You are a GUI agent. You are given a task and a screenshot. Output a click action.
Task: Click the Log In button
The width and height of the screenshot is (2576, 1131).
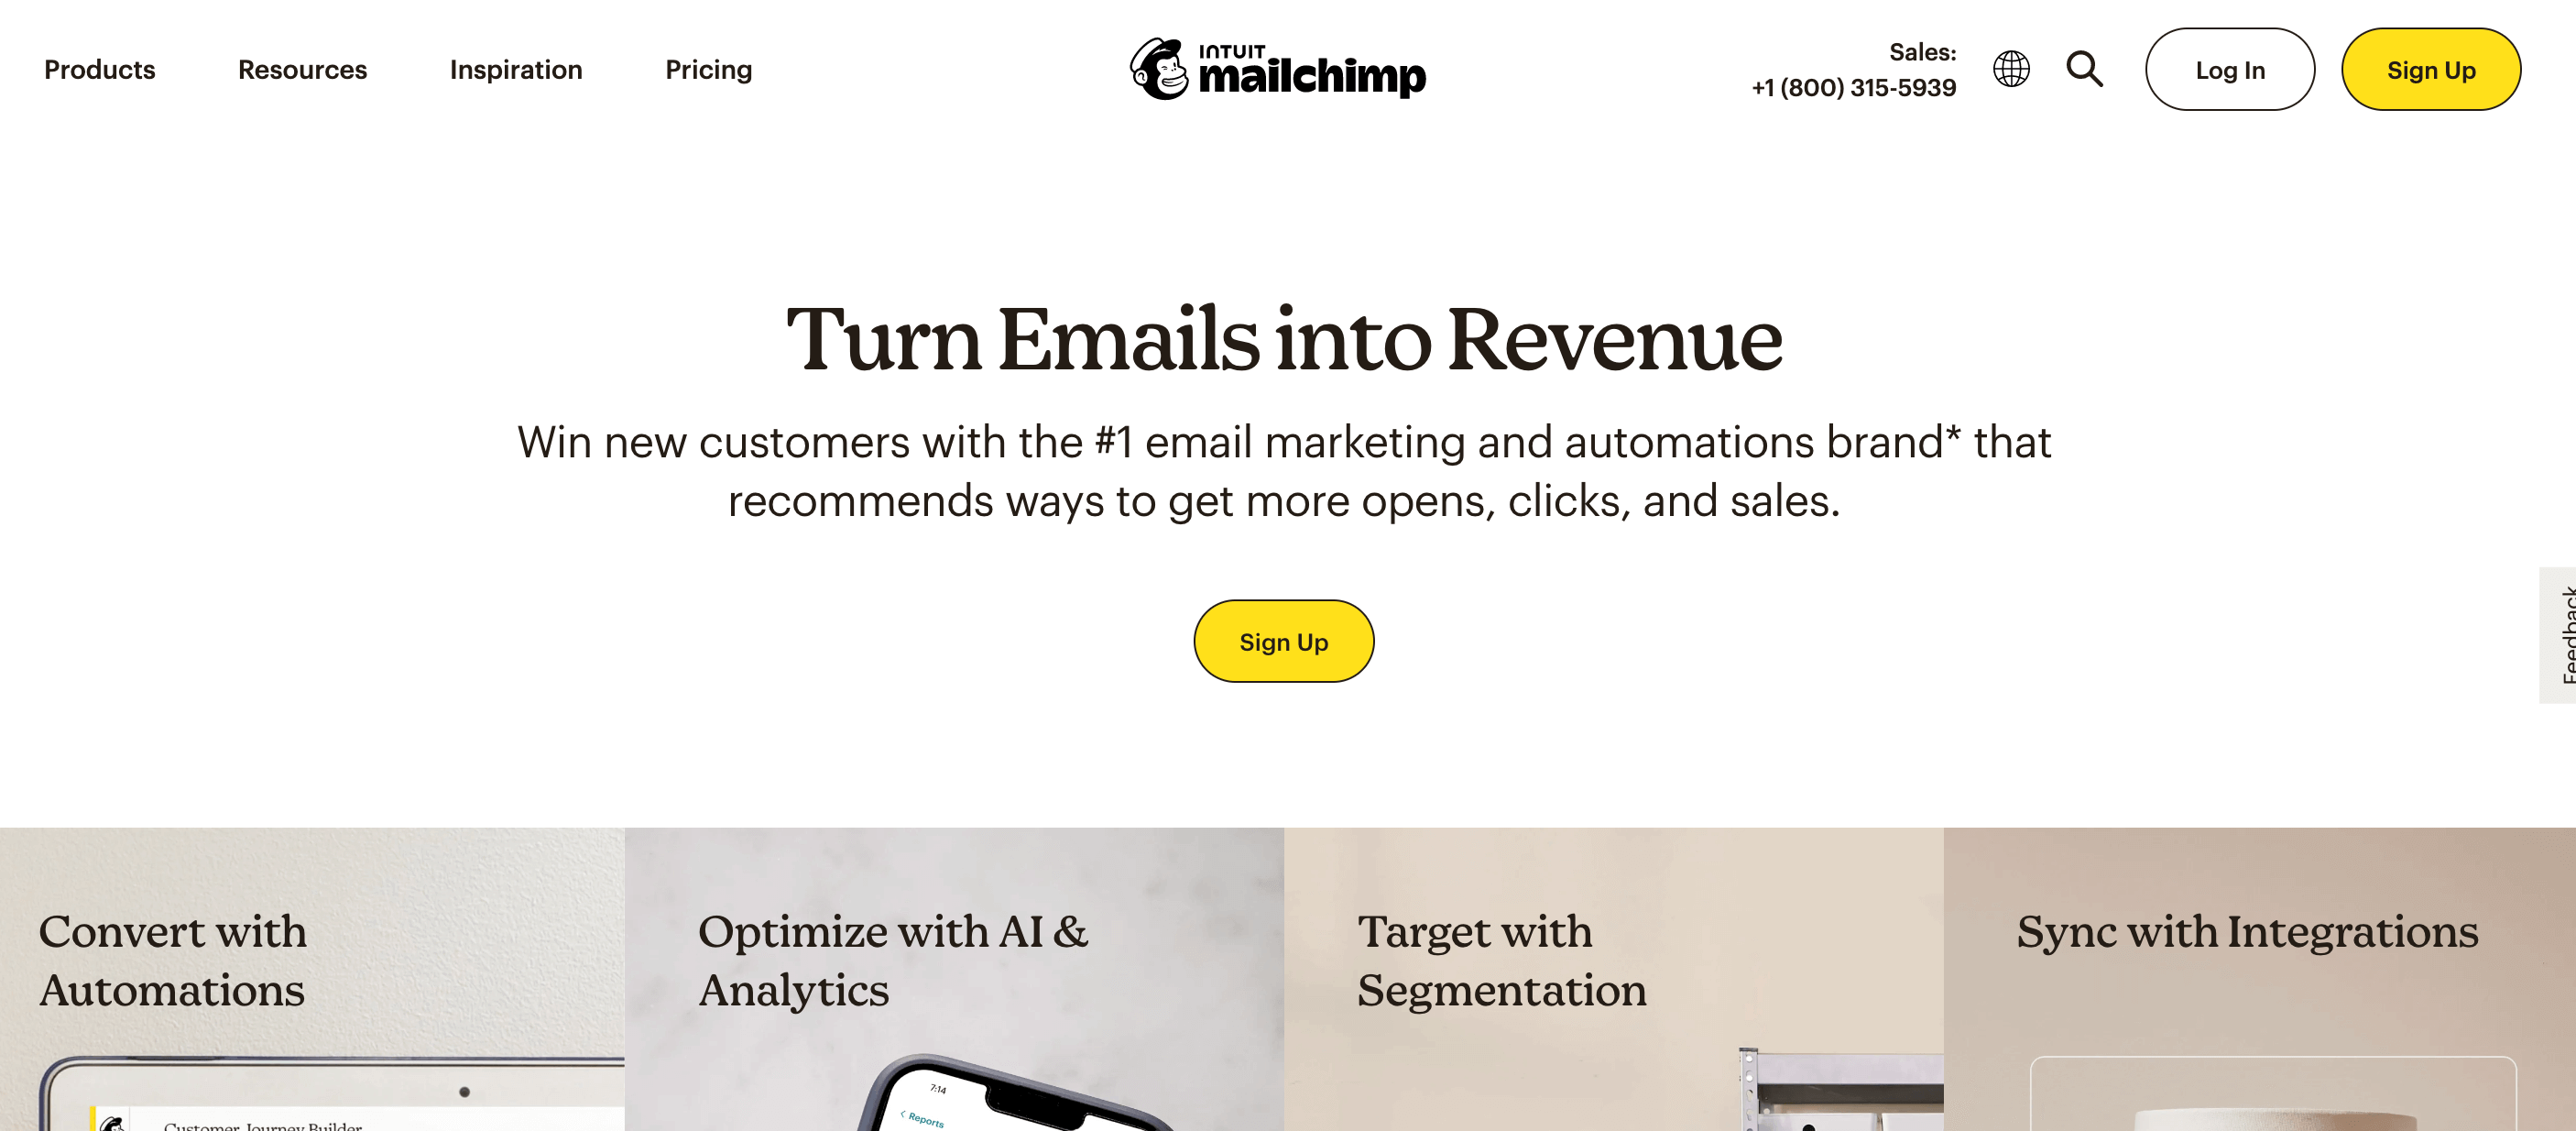pyautogui.click(x=2231, y=69)
